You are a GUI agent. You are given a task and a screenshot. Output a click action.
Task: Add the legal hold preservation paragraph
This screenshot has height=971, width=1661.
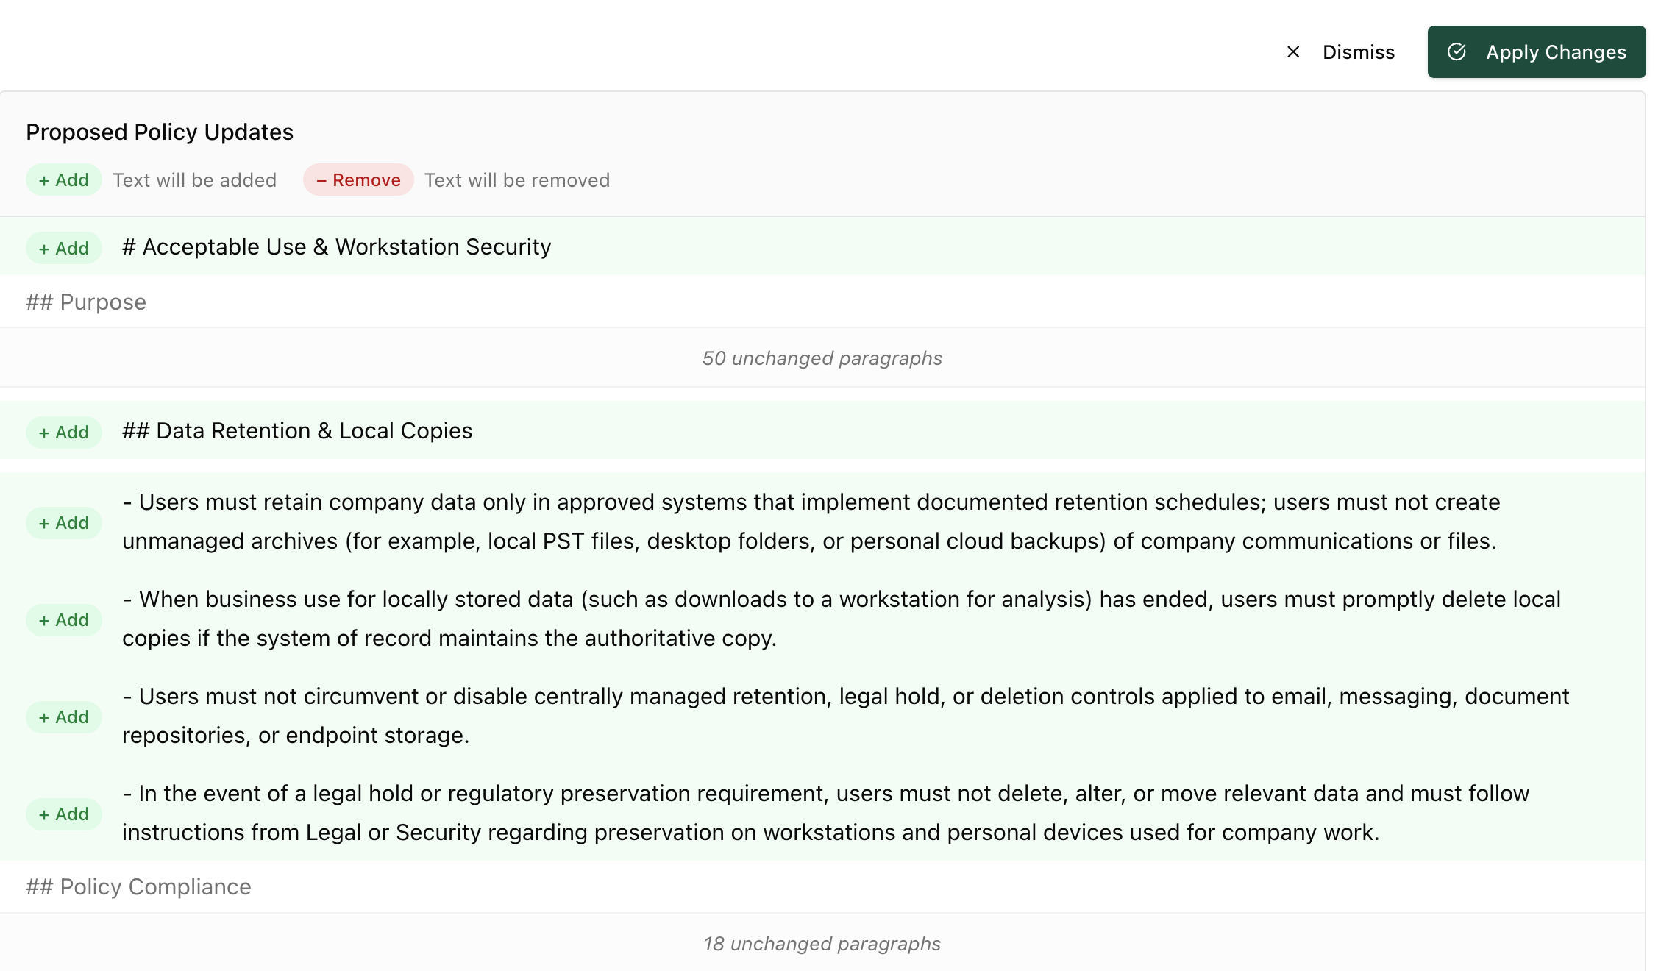[x=63, y=814]
